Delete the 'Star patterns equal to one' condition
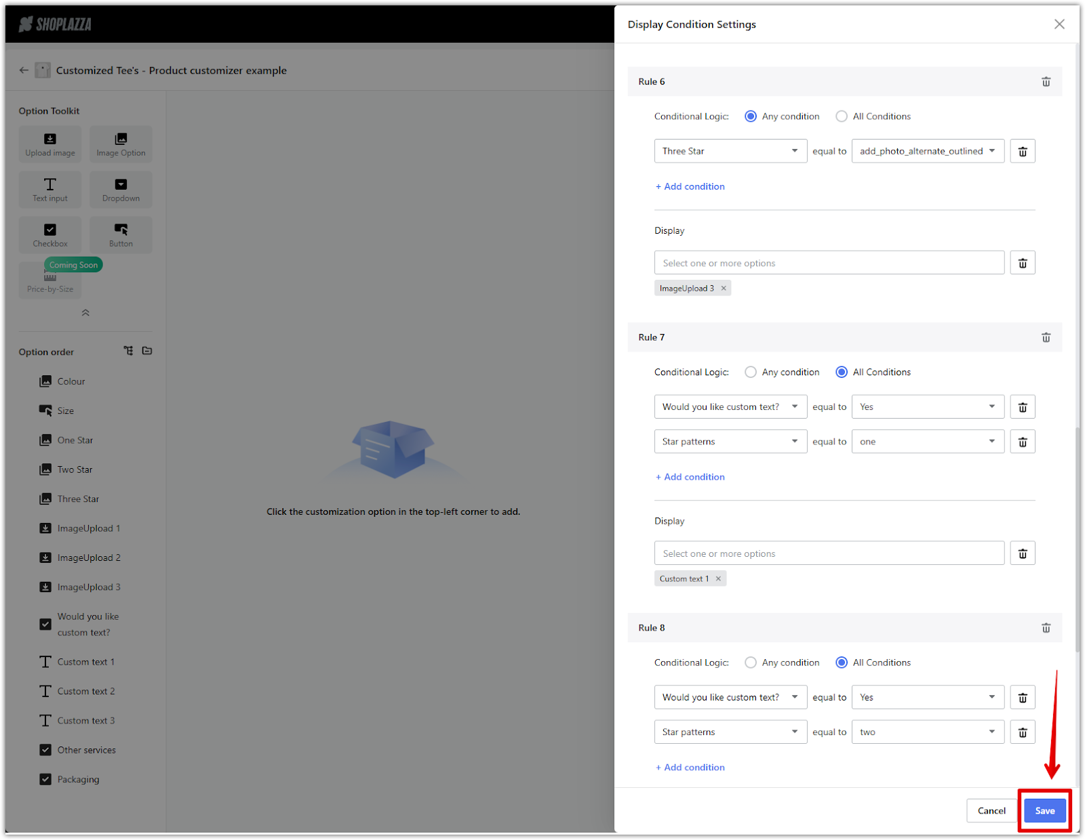The image size is (1085, 840). tap(1023, 442)
